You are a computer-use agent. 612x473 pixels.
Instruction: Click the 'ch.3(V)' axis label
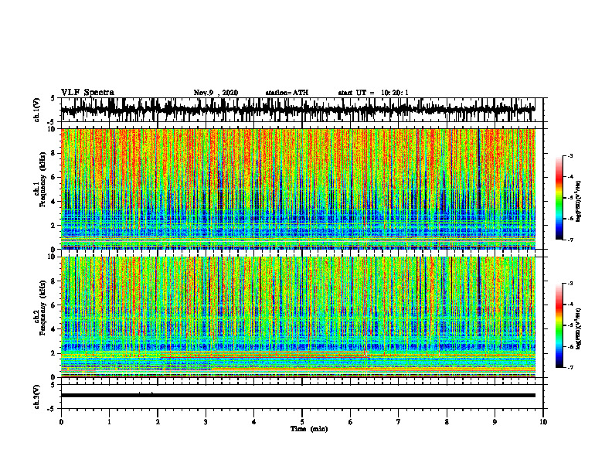coord(37,396)
